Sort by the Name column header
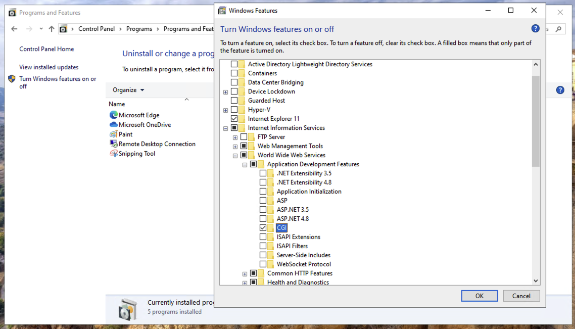 coord(117,104)
